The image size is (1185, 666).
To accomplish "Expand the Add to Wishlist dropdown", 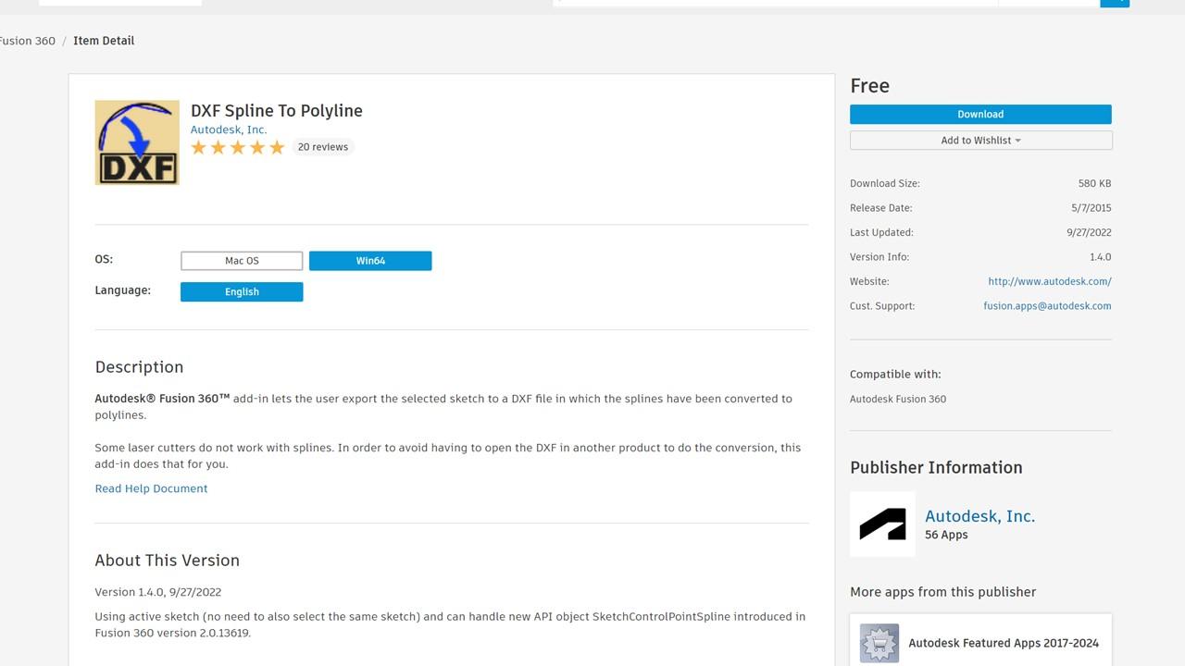I will point(980,141).
